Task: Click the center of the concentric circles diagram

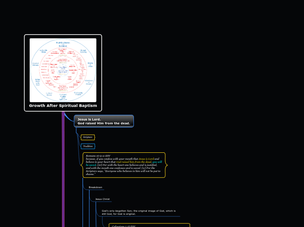Action: 63,69
